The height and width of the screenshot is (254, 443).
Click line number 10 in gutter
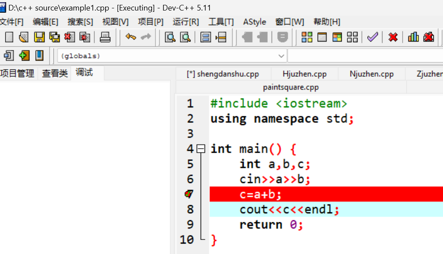tap(187, 240)
